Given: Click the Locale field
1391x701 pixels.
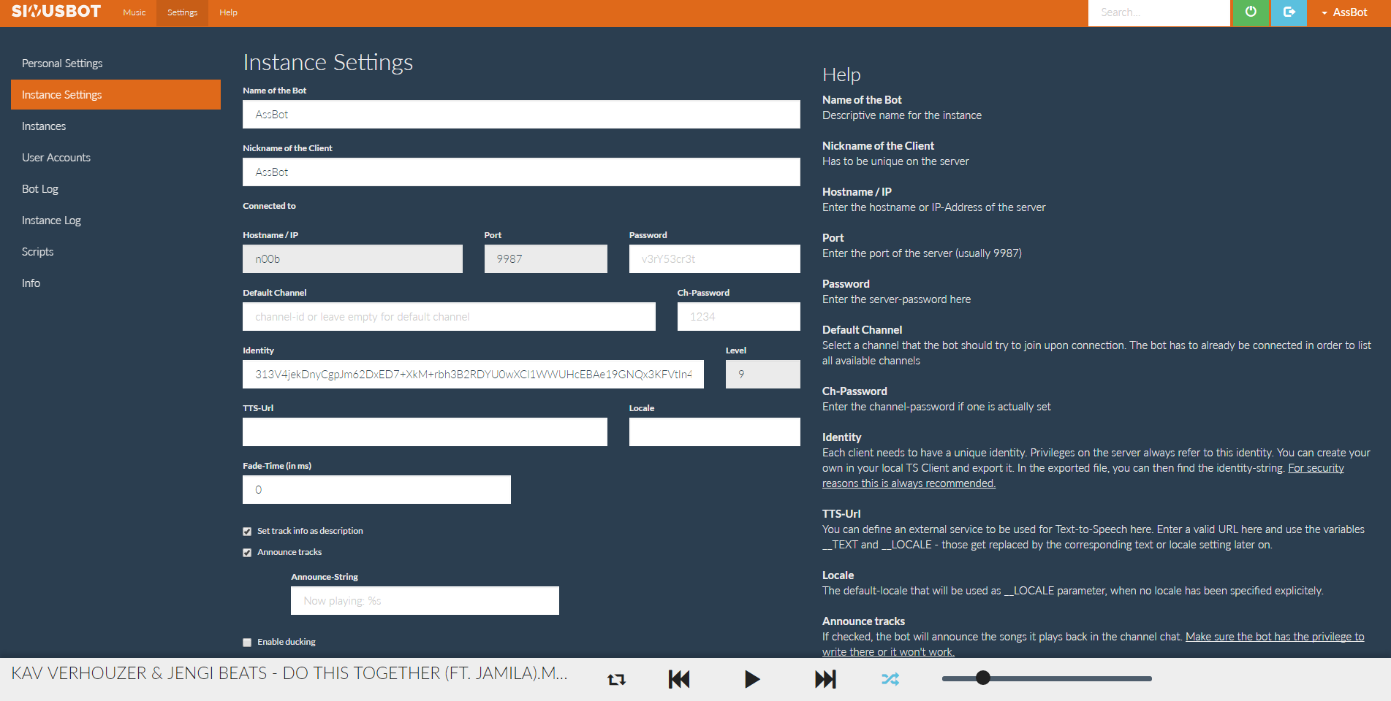Looking at the screenshot, I should pos(715,432).
